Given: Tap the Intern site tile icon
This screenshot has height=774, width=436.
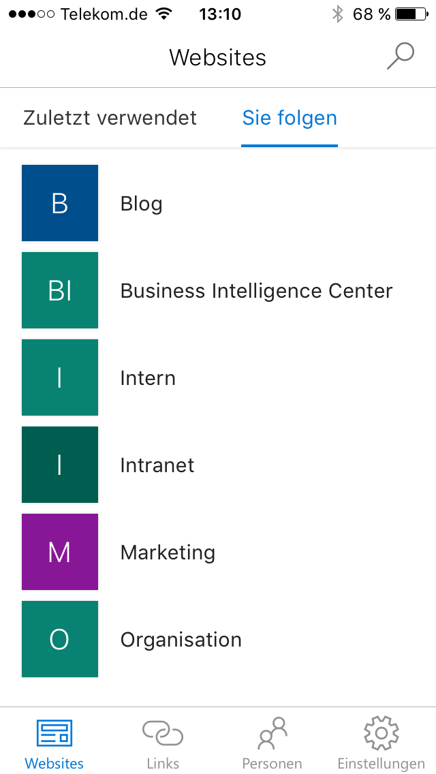Looking at the screenshot, I should pyautogui.click(x=60, y=377).
